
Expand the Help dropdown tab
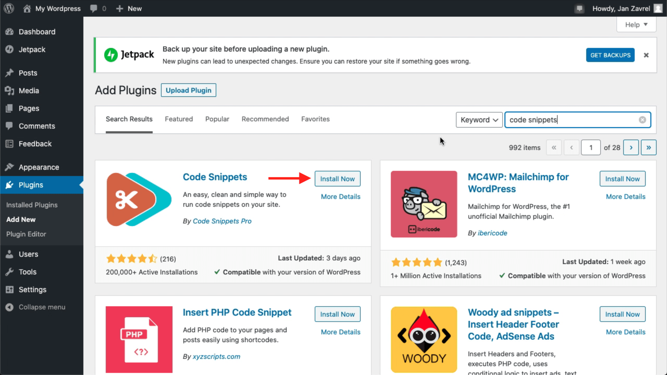(636, 25)
